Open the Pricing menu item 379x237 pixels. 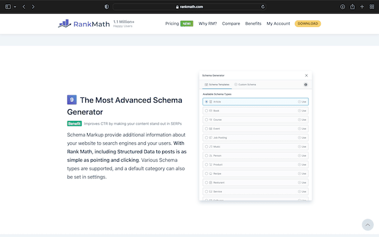pos(172,24)
